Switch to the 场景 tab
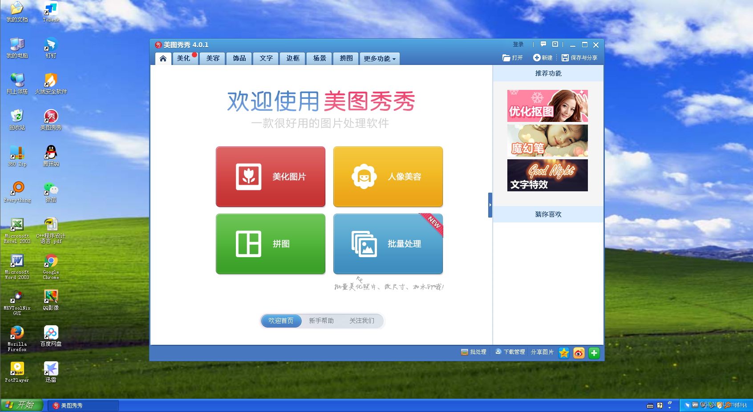 click(x=320, y=58)
